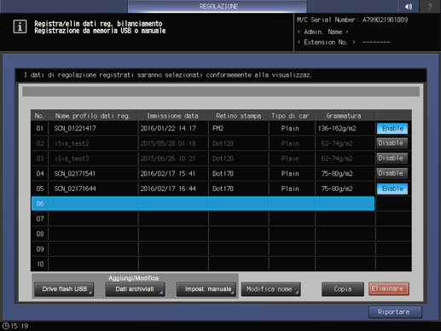
Task: Click the red Eliminare button
Action: (389, 289)
